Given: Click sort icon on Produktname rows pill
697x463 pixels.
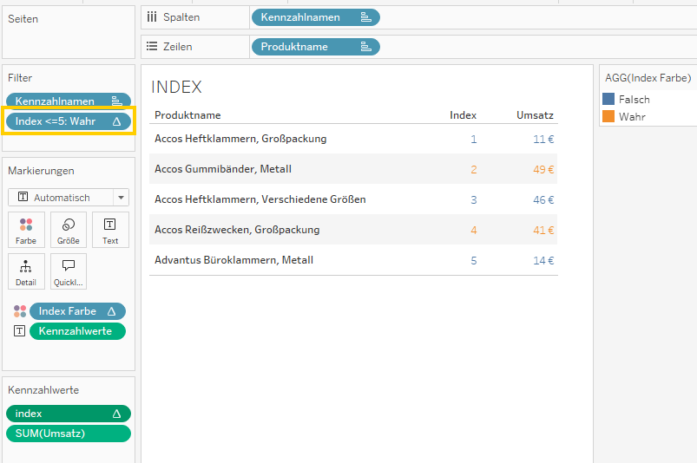Looking at the screenshot, I should pos(365,47).
